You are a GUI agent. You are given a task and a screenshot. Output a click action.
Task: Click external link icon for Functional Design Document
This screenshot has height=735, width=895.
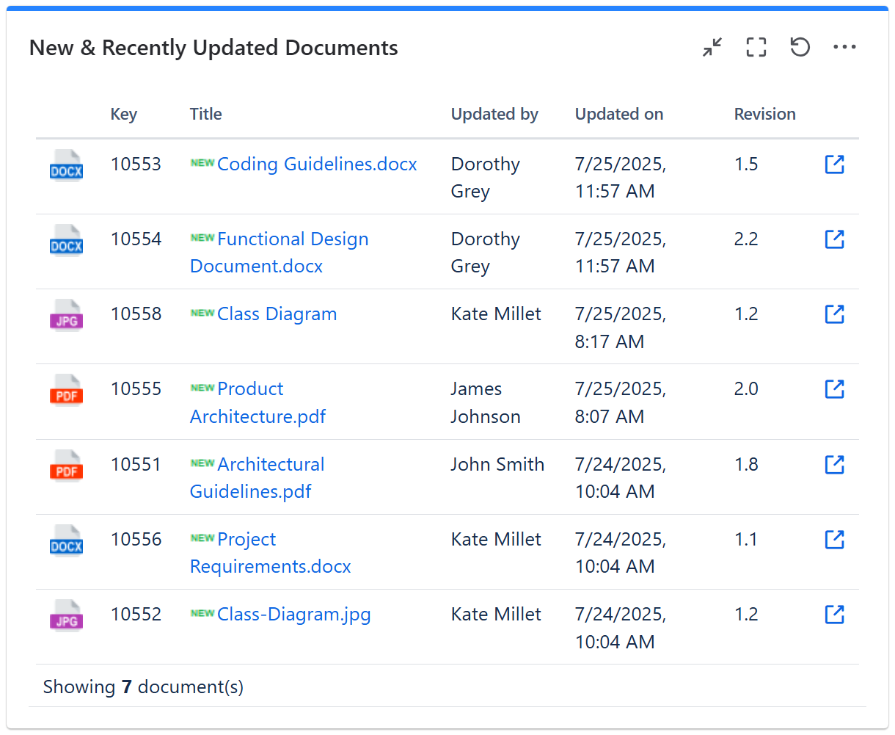coord(834,239)
